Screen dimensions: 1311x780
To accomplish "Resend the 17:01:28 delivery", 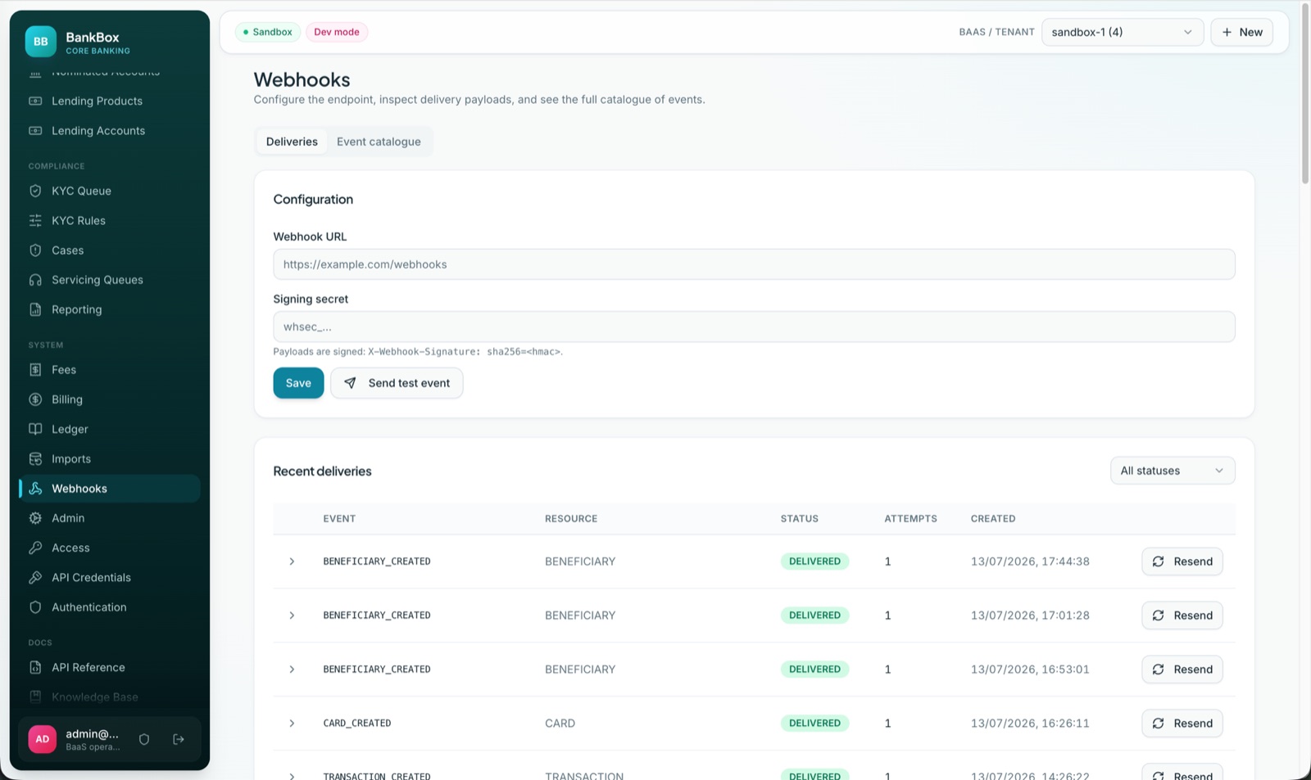I will coord(1182,615).
